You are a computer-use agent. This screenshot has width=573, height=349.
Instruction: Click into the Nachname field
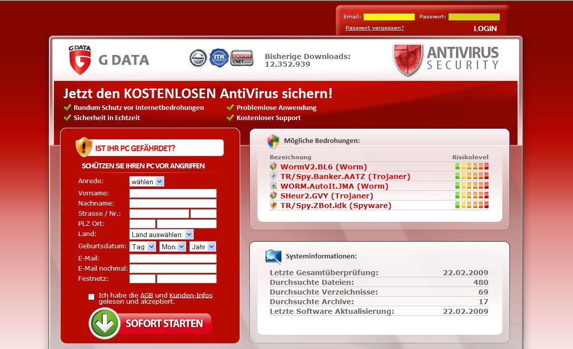[173, 203]
